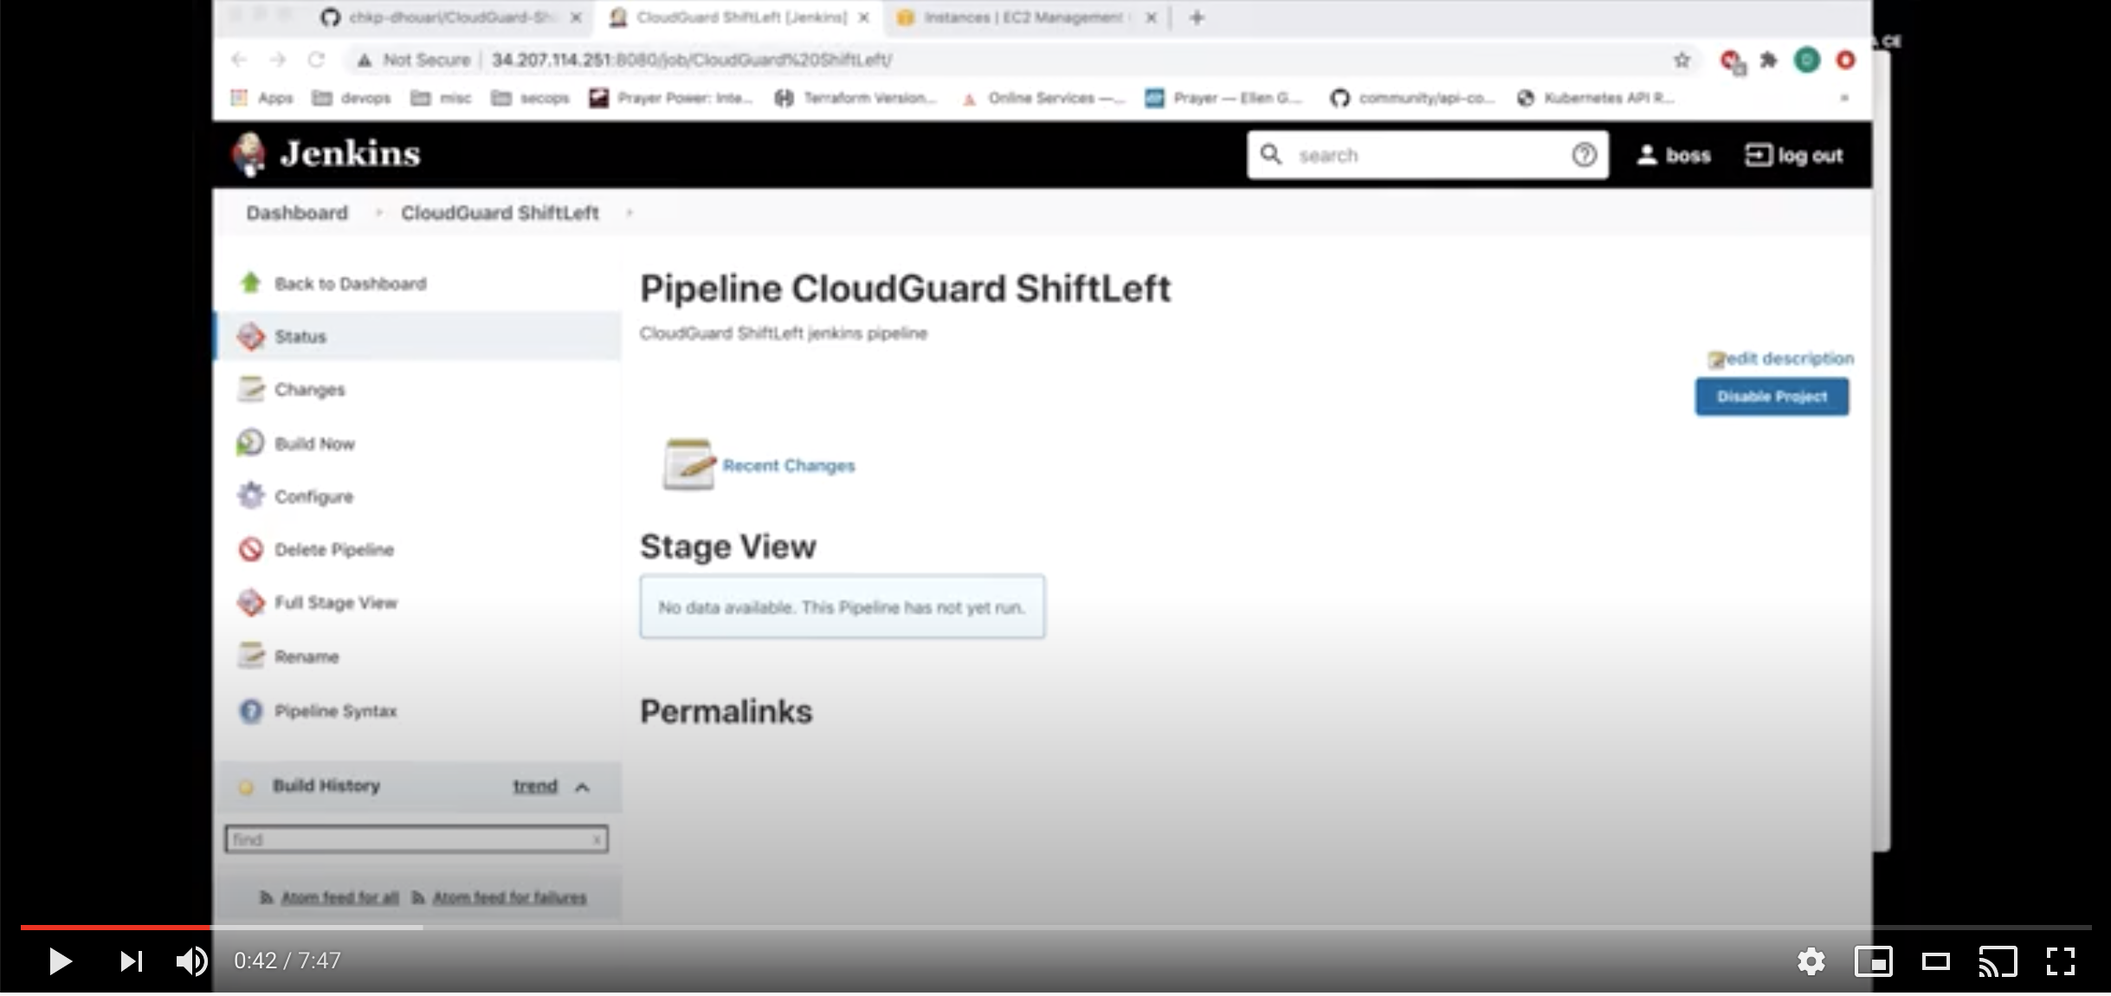2111x996 pixels.
Task: Click the Build Now clock icon
Action: click(x=250, y=443)
